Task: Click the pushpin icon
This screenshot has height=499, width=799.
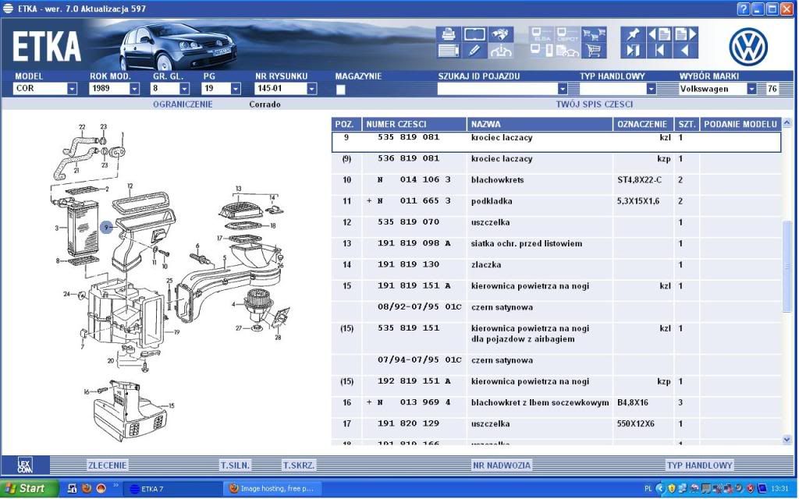Action: (634, 34)
